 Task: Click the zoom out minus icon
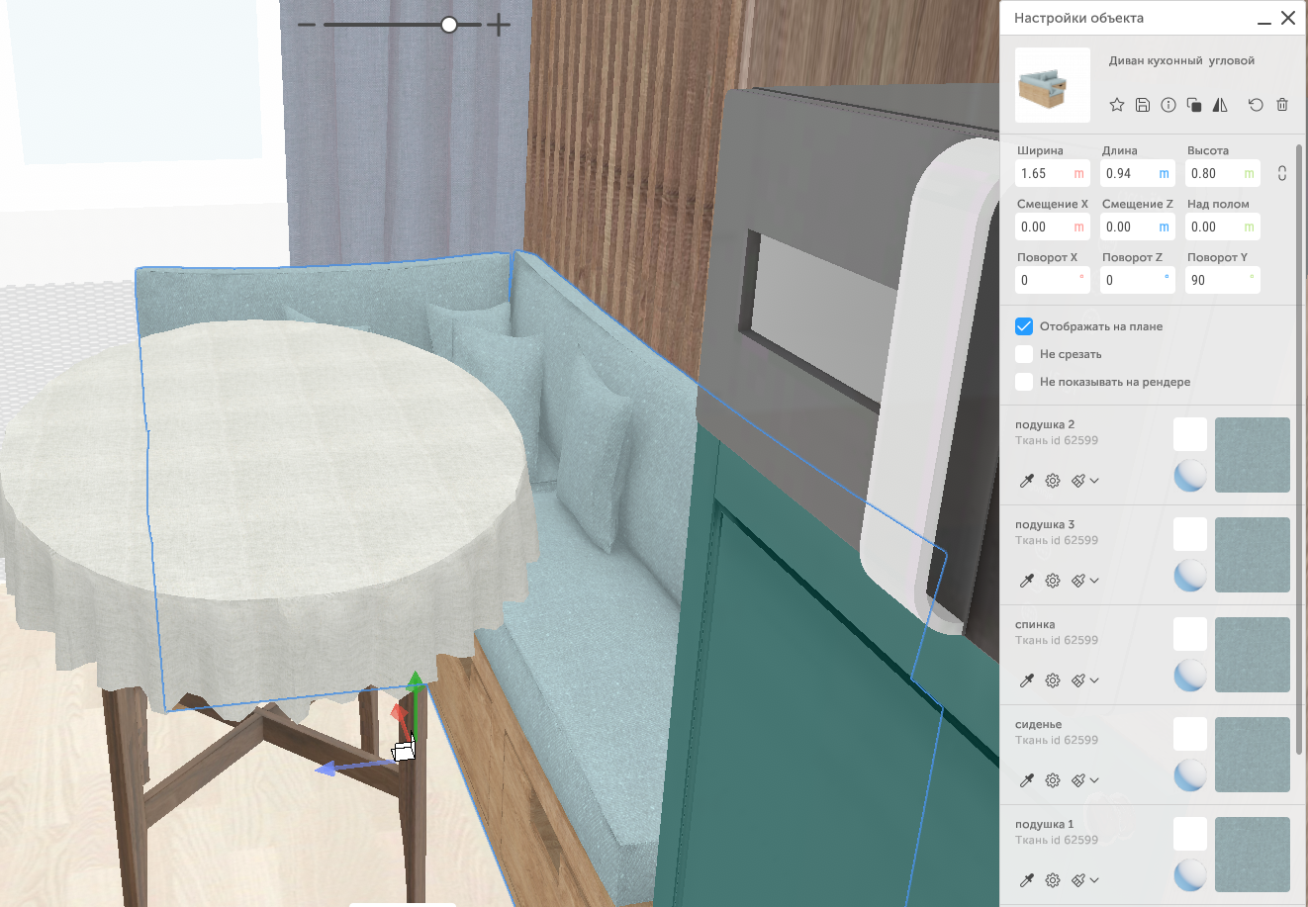coord(307,25)
